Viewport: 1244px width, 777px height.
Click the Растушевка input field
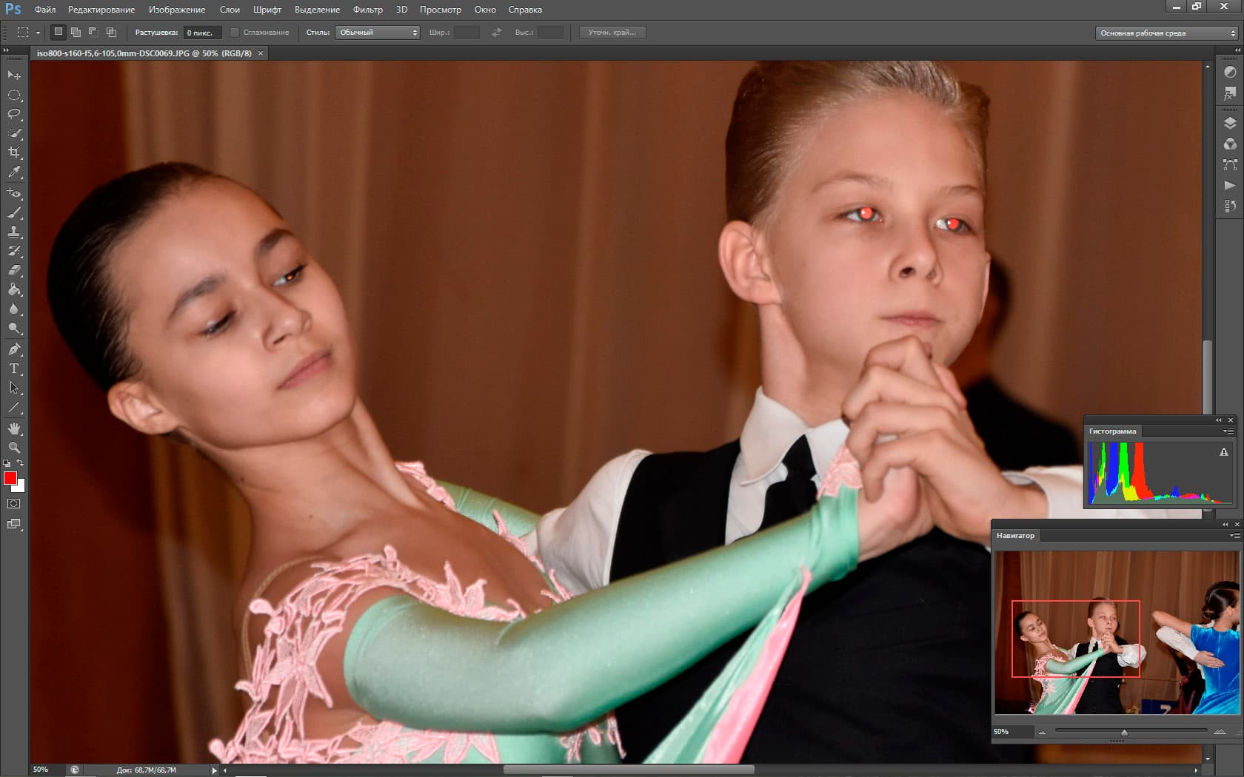[x=202, y=33]
